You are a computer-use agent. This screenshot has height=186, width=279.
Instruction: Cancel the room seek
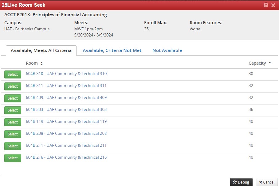[267, 182]
